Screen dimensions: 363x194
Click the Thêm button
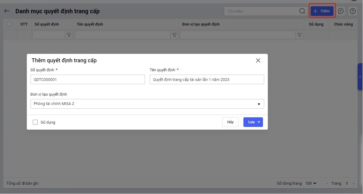322,11
